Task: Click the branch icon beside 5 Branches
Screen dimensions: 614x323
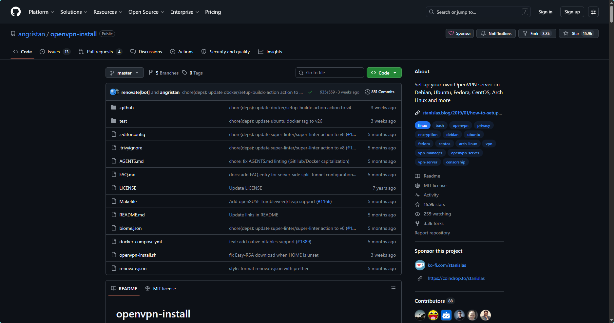Action: pos(151,73)
